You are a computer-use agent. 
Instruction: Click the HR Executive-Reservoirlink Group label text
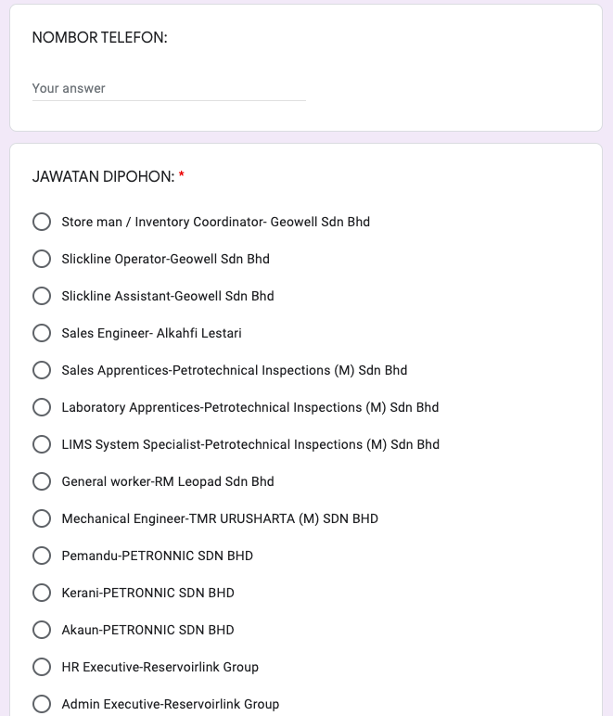[160, 667]
